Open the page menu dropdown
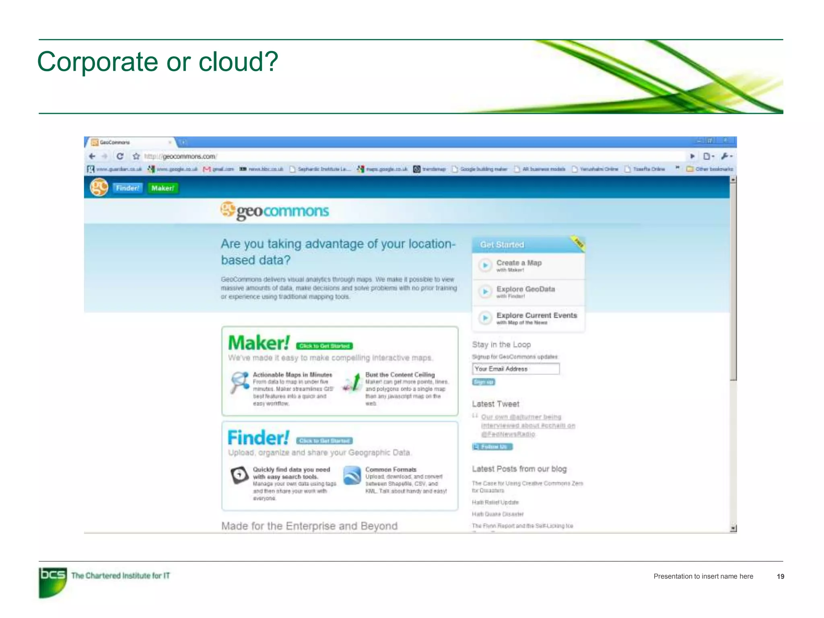Viewport: 824px width, 618px height. tap(708, 156)
